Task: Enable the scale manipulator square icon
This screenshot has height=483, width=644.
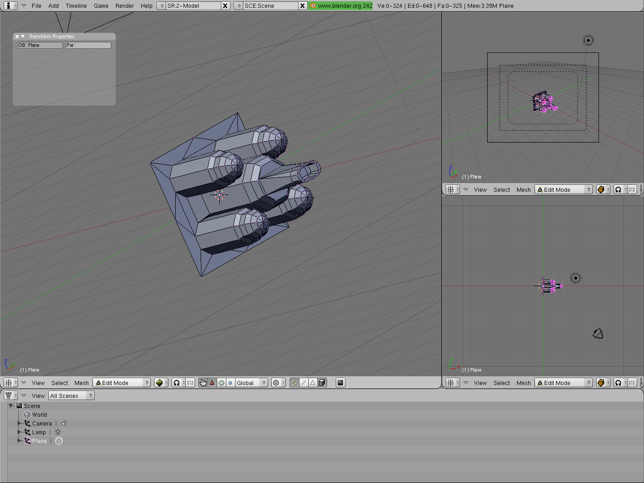Action: pos(230,383)
